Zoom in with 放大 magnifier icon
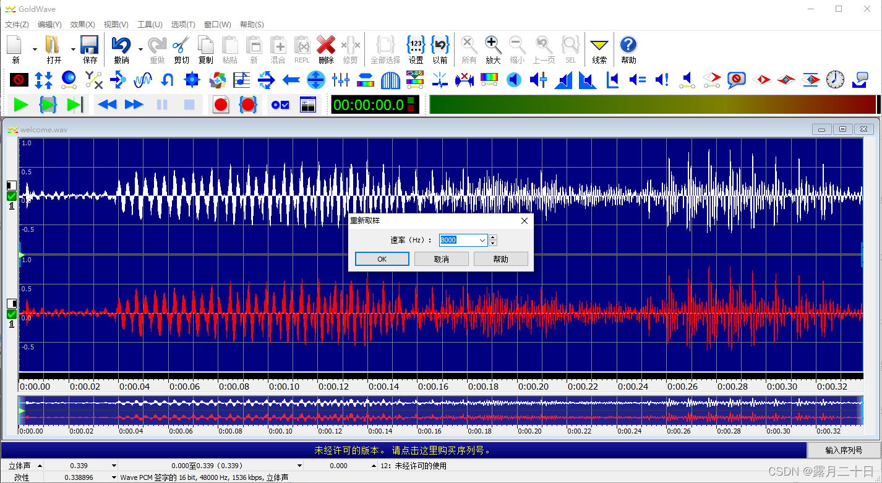Image resolution: width=882 pixels, height=483 pixels. (x=493, y=45)
